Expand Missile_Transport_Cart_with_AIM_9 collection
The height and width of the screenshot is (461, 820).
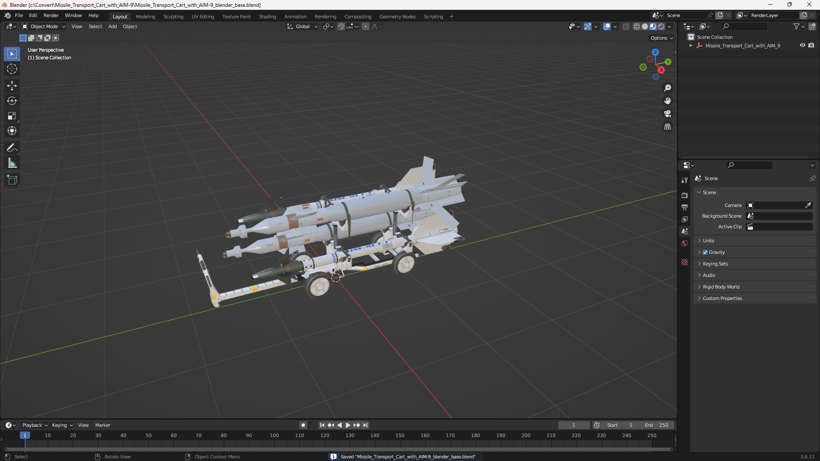click(691, 46)
